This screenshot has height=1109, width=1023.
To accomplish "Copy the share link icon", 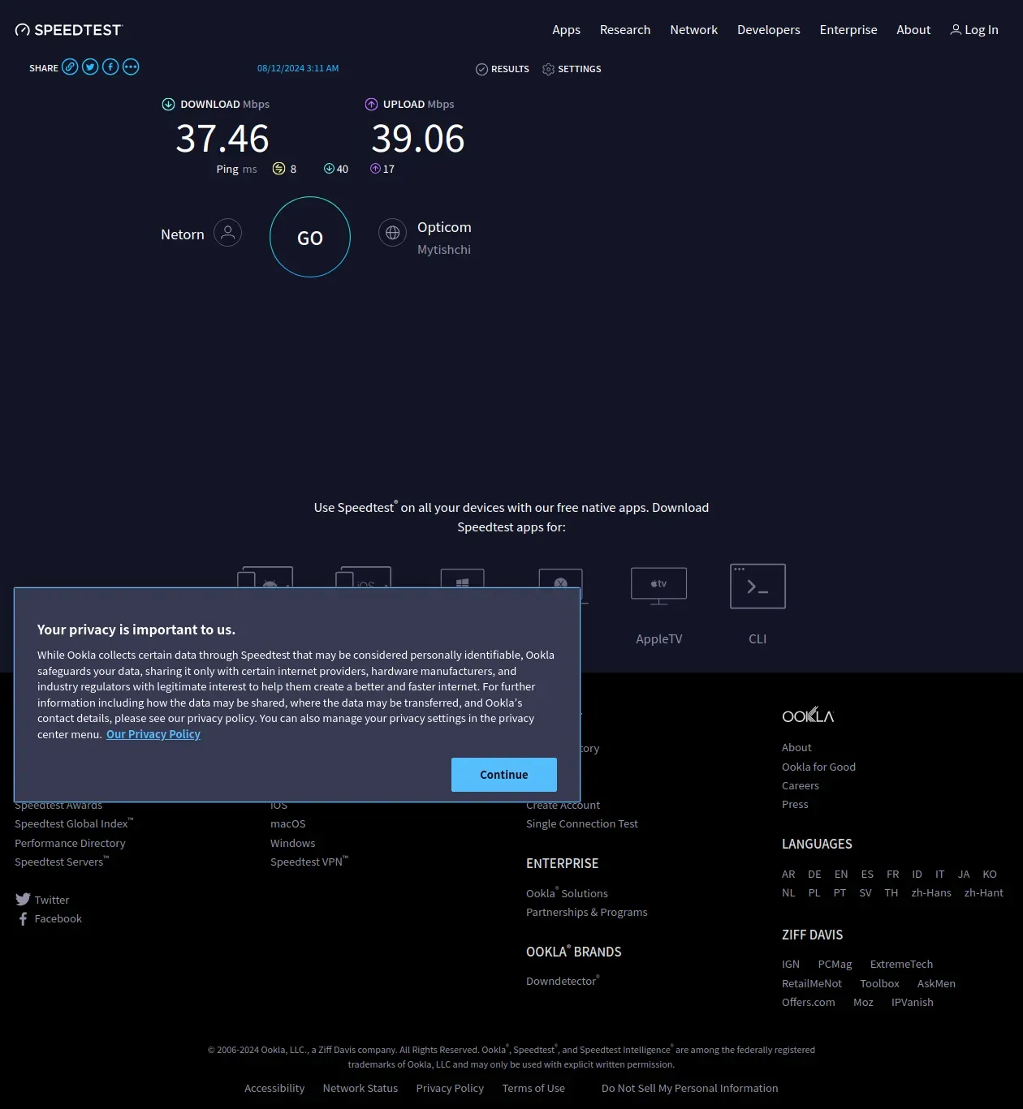I will (x=71, y=67).
